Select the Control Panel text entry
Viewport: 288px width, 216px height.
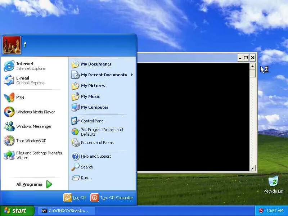pyautogui.click(x=93, y=121)
